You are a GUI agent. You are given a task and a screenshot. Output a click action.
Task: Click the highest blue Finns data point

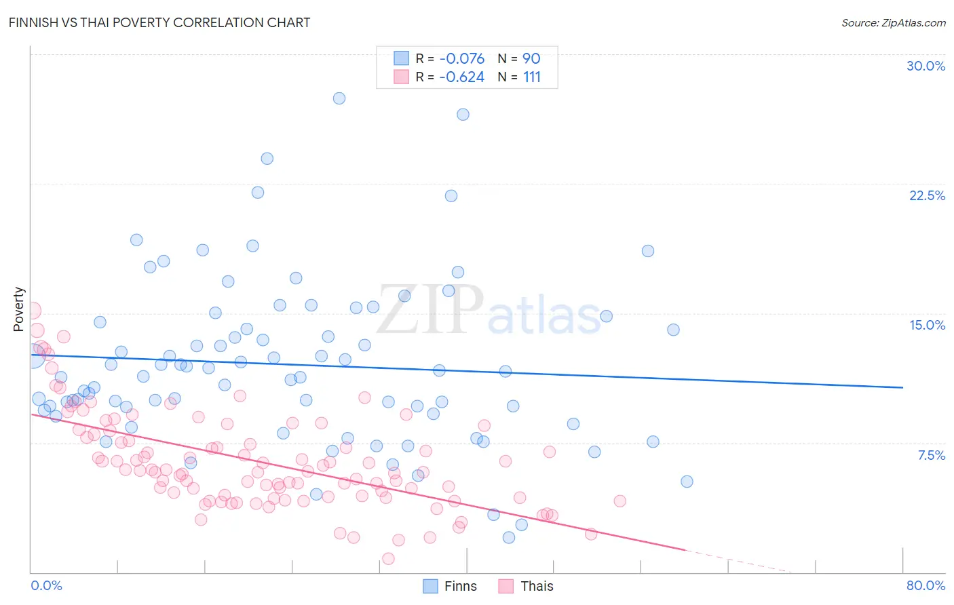(x=339, y=98)
